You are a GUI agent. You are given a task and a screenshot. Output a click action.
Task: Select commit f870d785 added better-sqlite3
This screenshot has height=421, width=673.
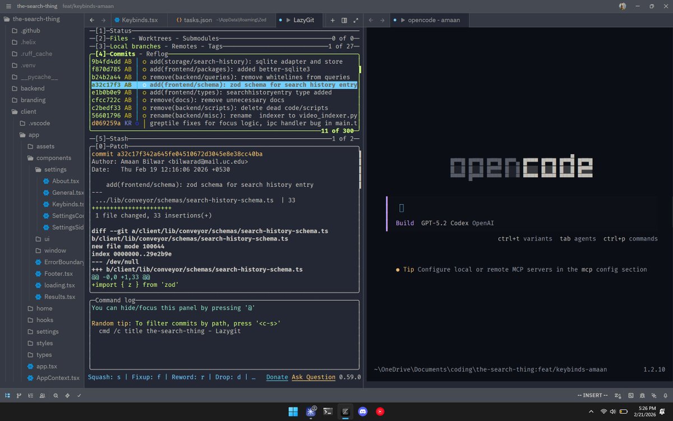(224, 69)
